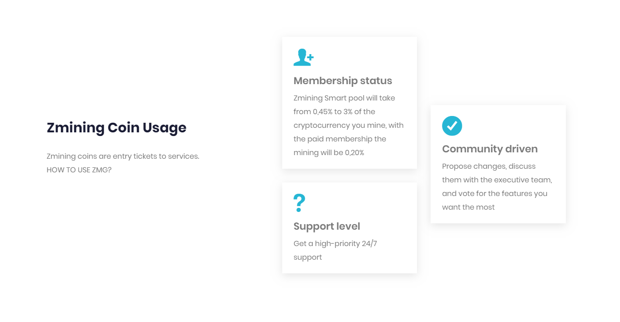The height and width of the screenshot is (322, 620).
Task: Click the add-user membership icon
Action: coord(304,57)
